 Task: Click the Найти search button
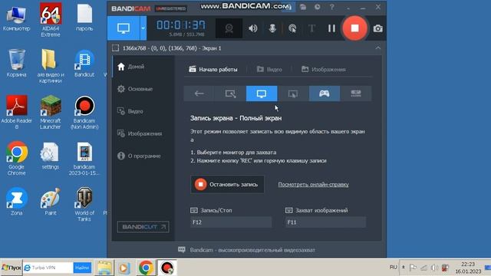[82, 268]
